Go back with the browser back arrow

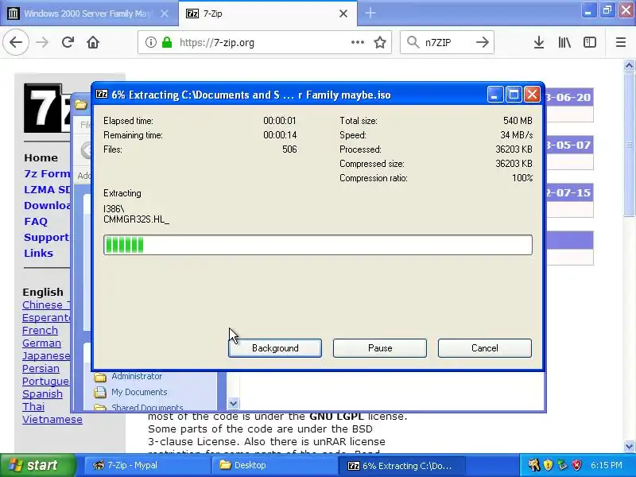click(x=16, y=42)
